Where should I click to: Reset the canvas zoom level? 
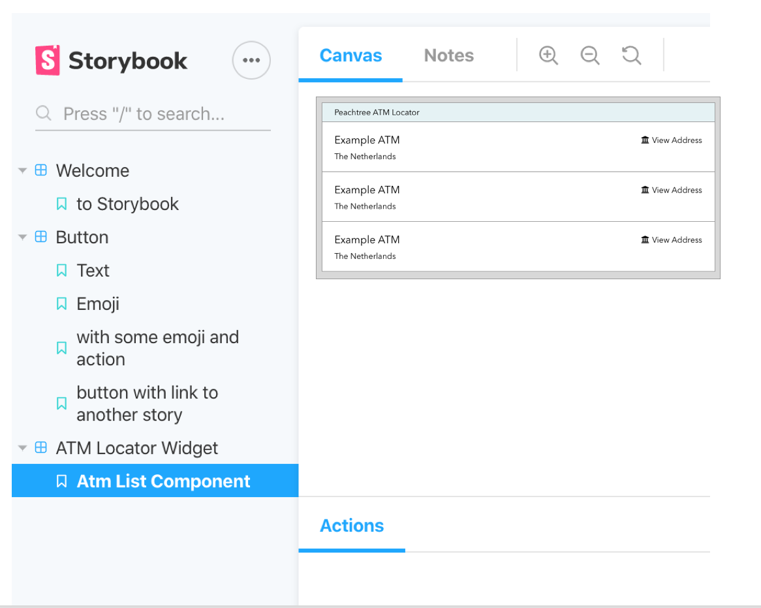[x=630, y=55]
